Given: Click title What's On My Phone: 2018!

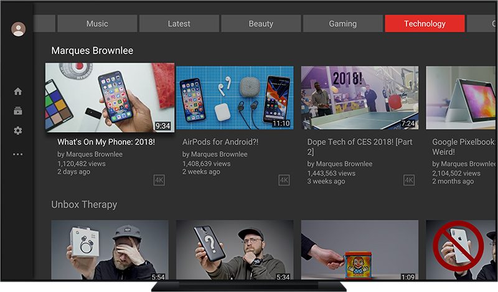Looking at the screenshot, I should pyautogui.click(x=106, y=142).
